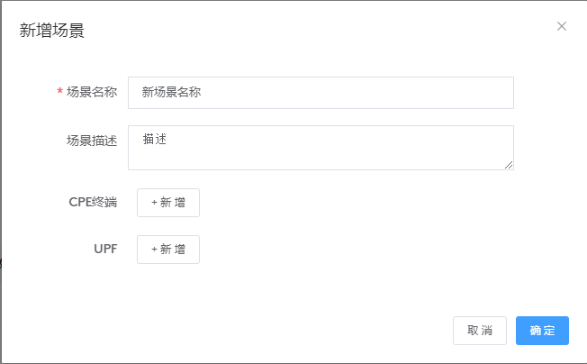Screen dimensions: 587x364
Task: Add a new CPE终端 entry
Action: click(168, 203)
